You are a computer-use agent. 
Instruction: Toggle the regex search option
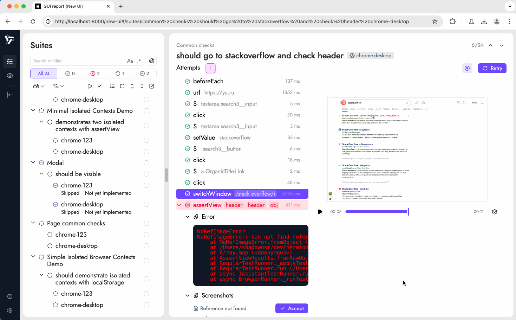[139, 61]
